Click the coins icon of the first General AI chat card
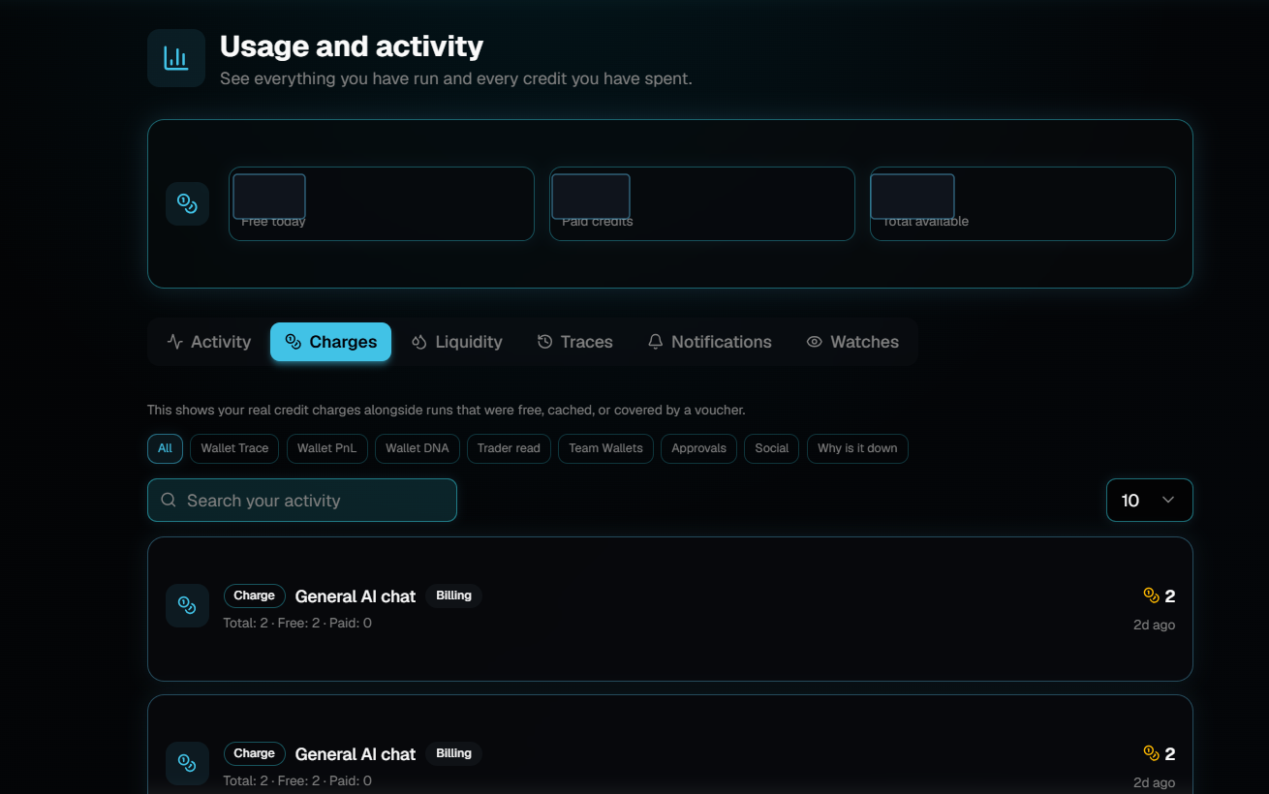Screen dimensions: 1269x794 tap(187, 605)
